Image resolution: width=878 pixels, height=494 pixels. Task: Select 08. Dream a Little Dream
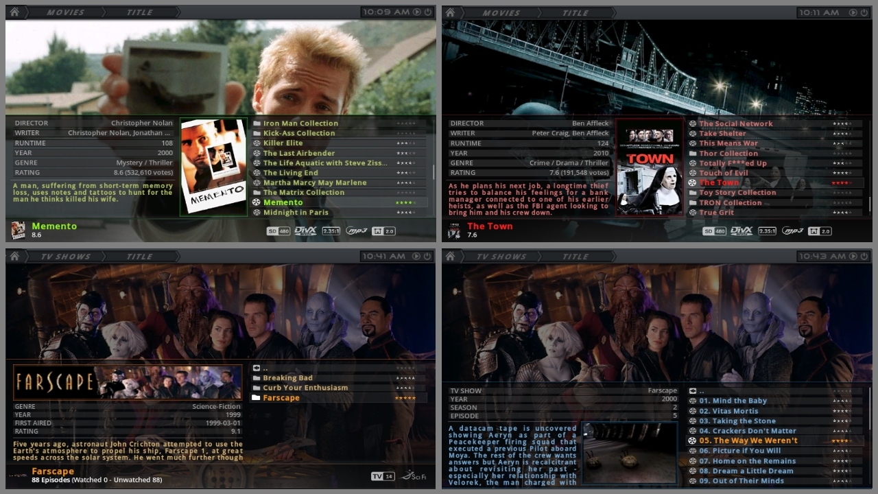tap(774, 471)
